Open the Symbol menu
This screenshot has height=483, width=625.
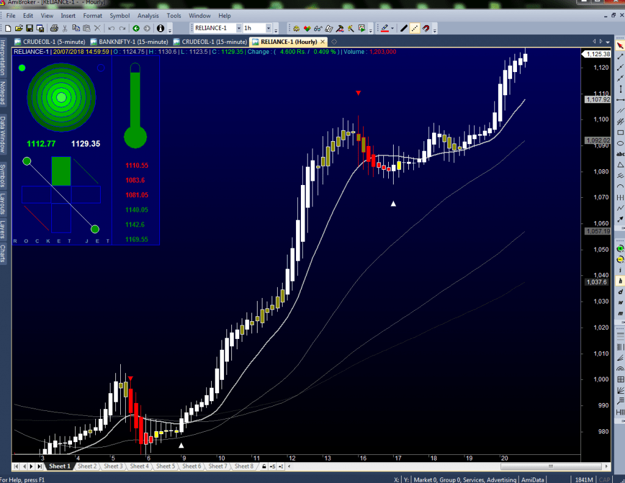(x=120, y=15)
